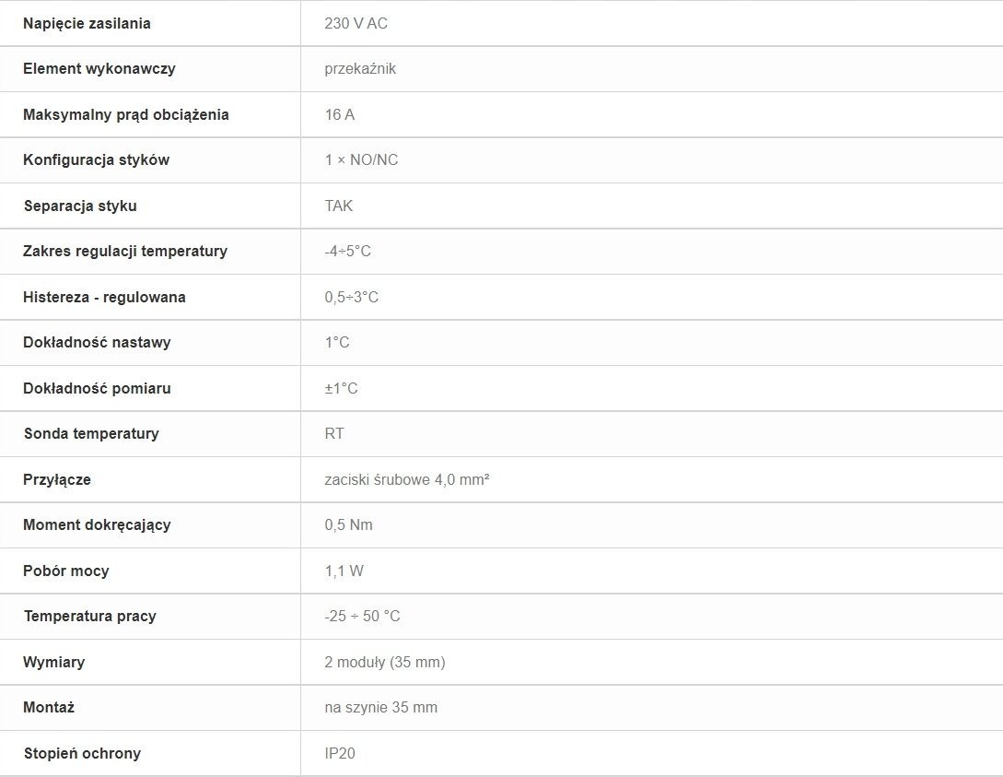Select the "-4÷5°C" value

pyautogui.click(x=348, y=251)
